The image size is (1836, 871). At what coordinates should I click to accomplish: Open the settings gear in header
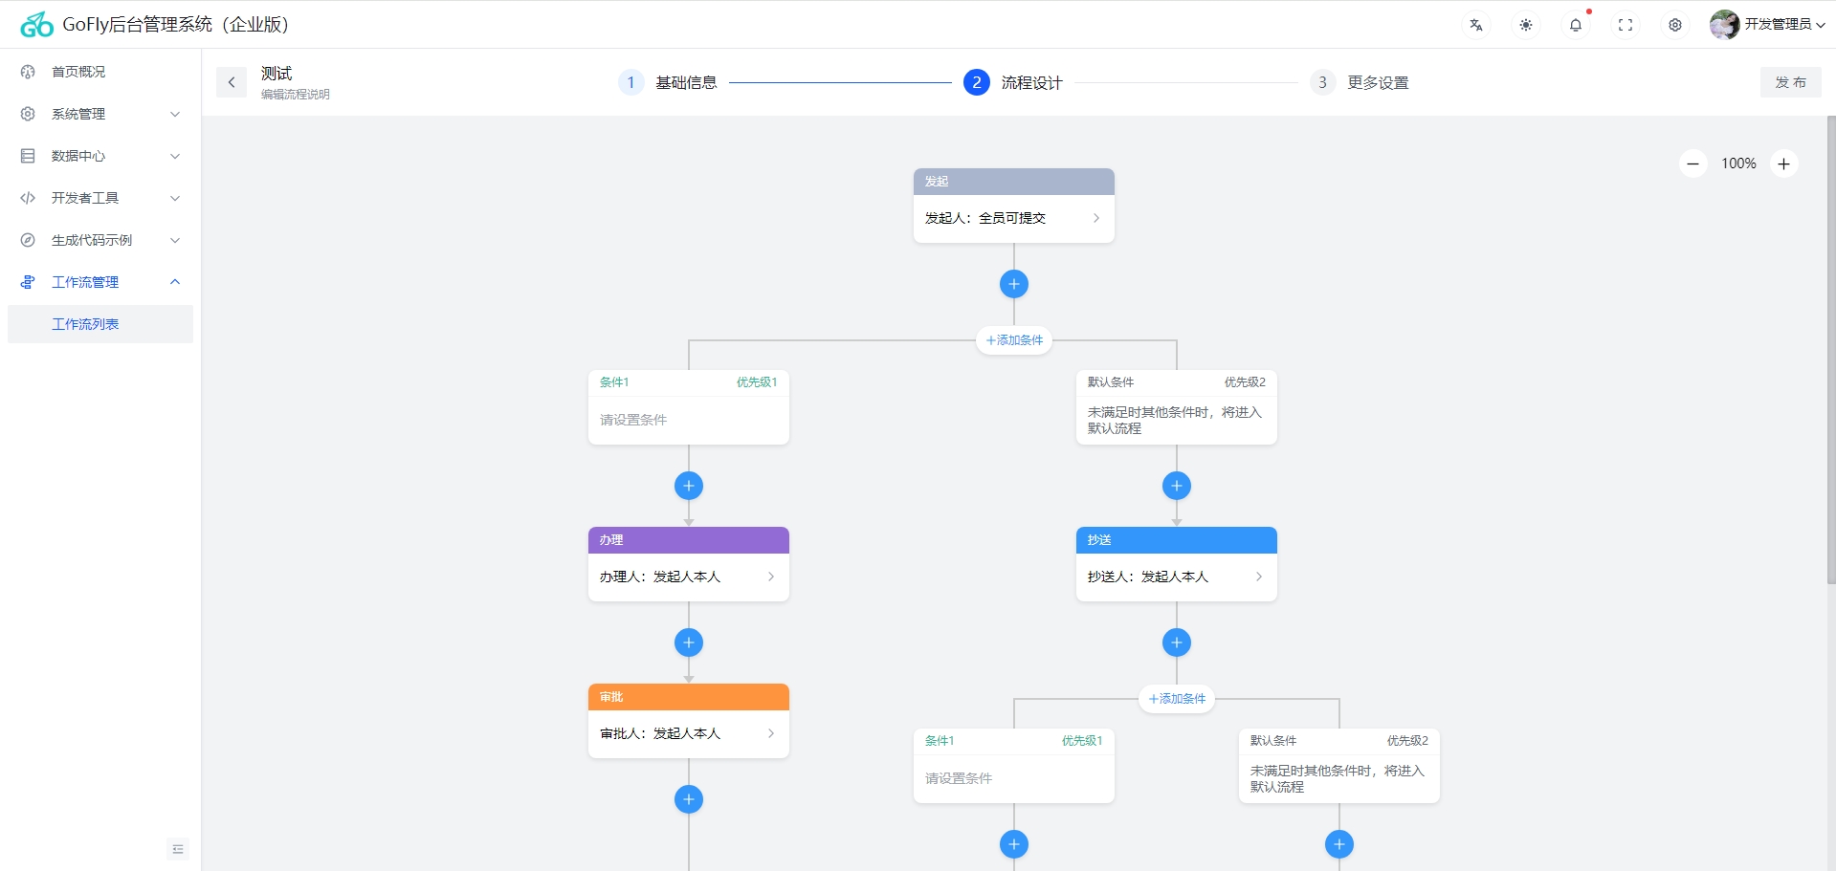point(1674,25)
